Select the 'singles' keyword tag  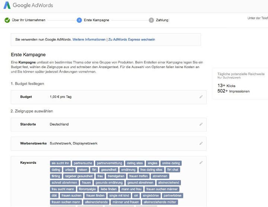(x=152, y=163)
